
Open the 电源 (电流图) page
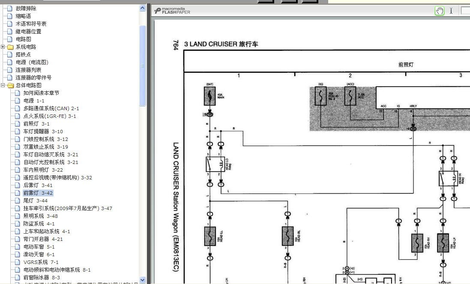pos(32,62)
